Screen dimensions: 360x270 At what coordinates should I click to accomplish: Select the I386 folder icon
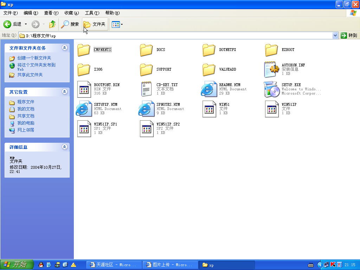[84, 70]
